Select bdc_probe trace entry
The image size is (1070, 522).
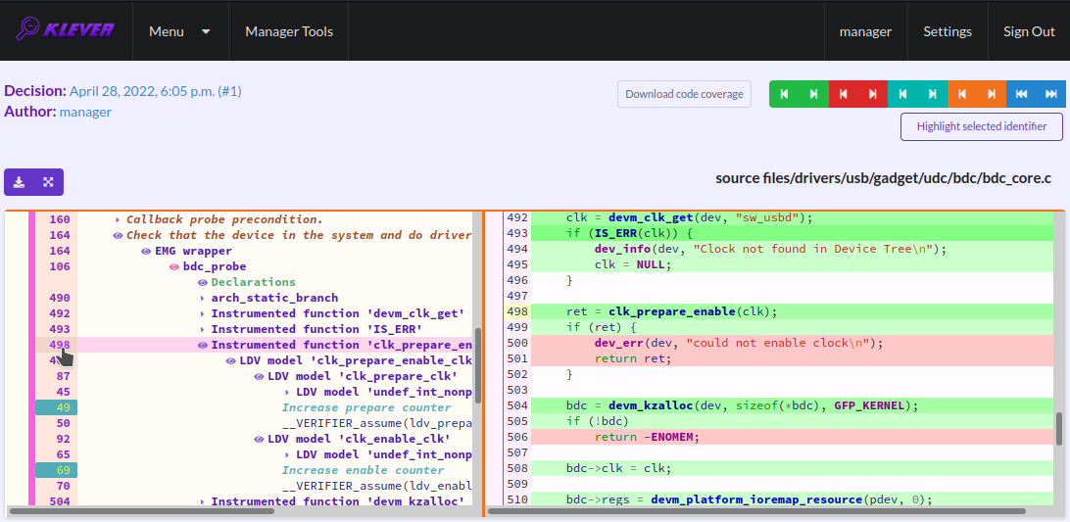215,266
